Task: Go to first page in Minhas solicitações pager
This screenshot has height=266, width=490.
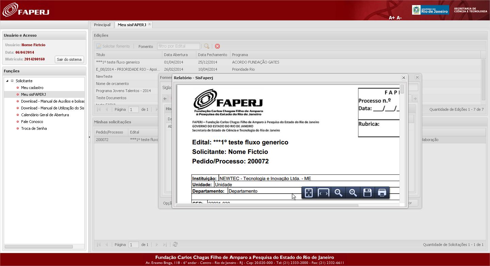Action: [x=99, y=245]
